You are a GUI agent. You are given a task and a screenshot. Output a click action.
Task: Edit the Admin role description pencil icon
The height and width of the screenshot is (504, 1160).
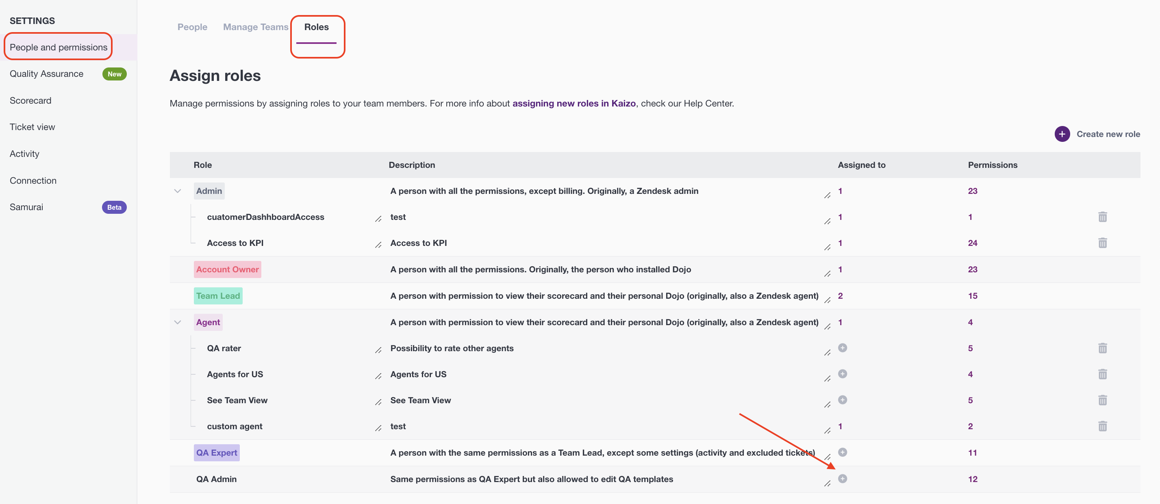pyautogui.click(x=827, y=195)
